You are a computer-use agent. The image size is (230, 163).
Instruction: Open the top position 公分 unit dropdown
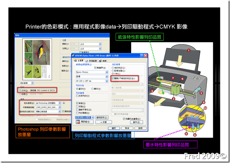coord(90,44)
